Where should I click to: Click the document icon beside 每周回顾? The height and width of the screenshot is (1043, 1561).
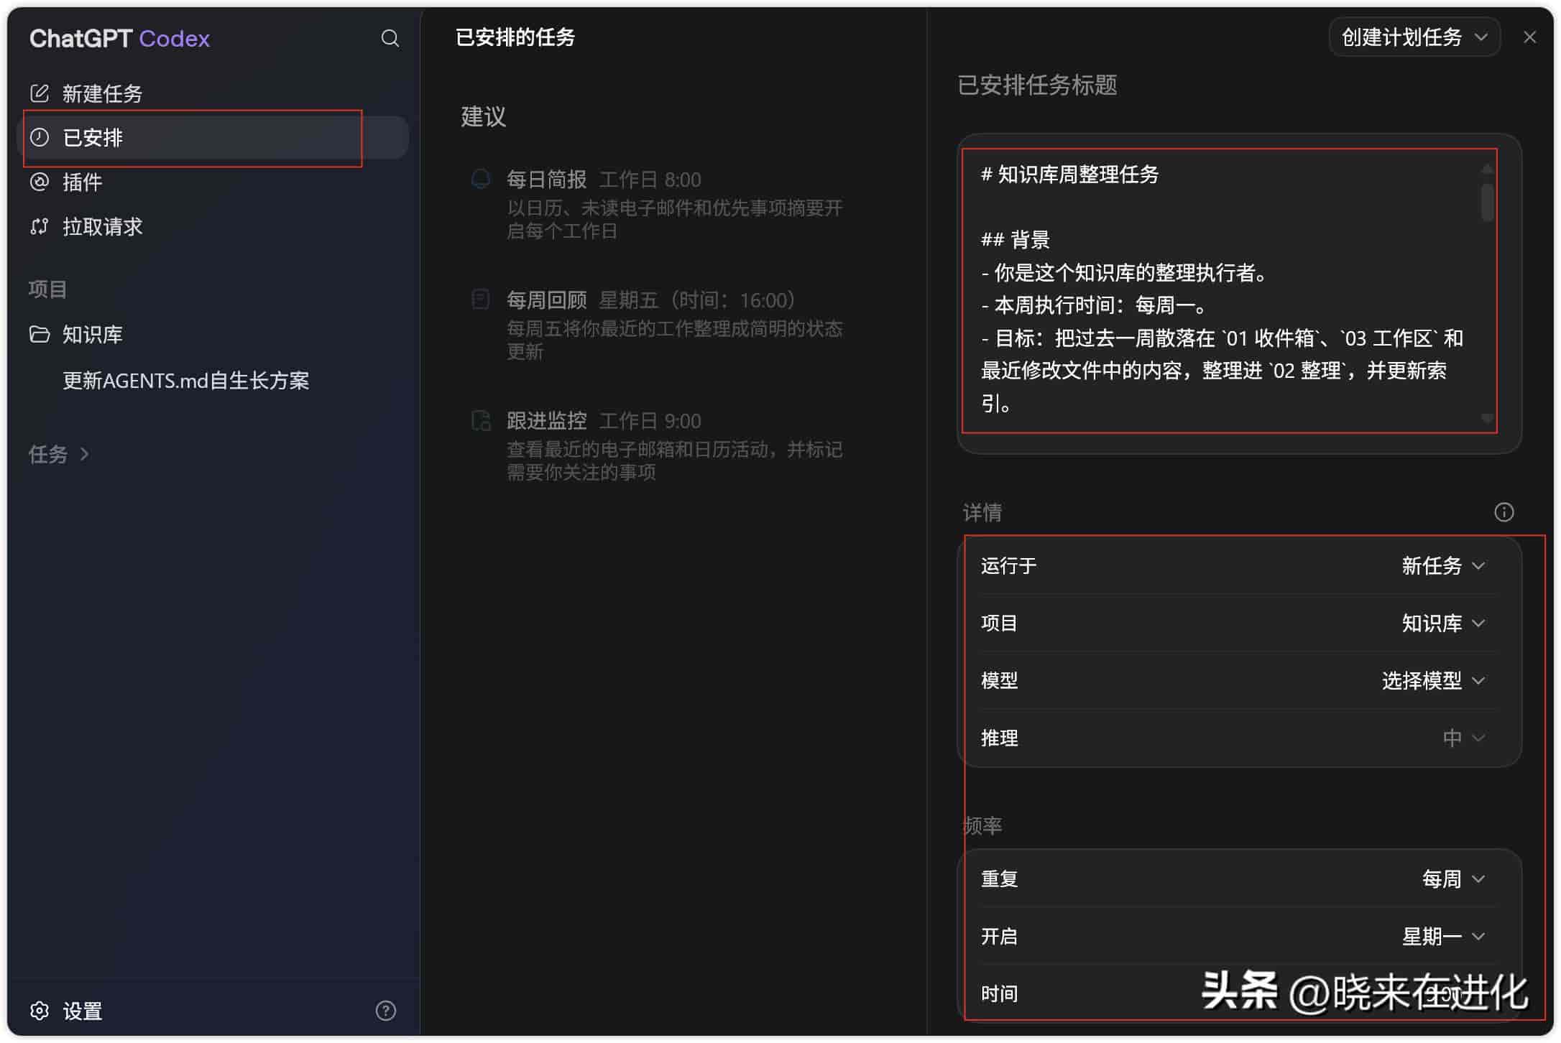pos(481,299)
